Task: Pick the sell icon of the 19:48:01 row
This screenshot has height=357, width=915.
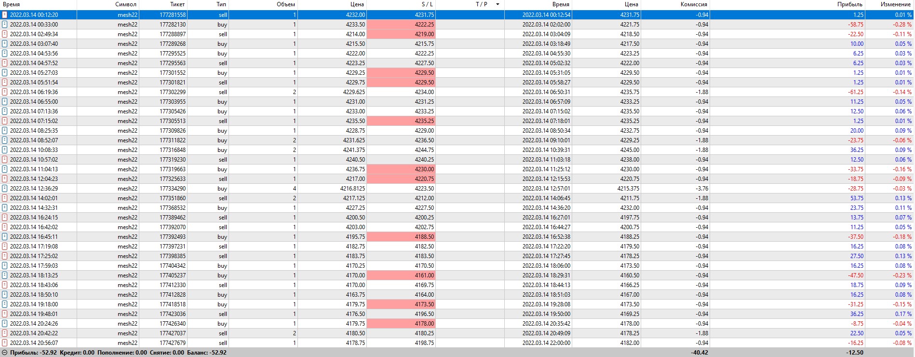Action: [5, 314]
